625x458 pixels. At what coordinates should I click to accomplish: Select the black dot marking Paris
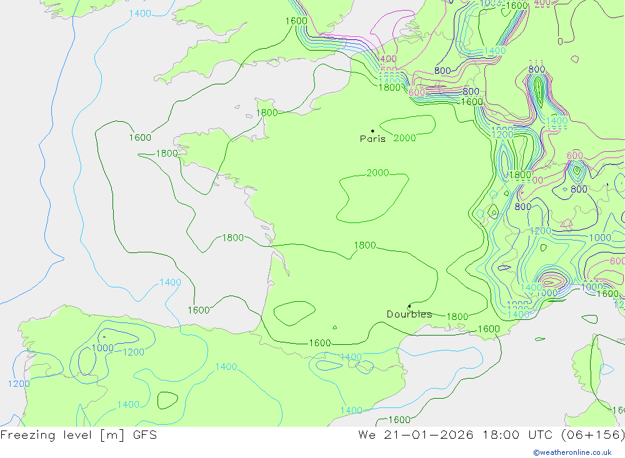coord(372,131)
